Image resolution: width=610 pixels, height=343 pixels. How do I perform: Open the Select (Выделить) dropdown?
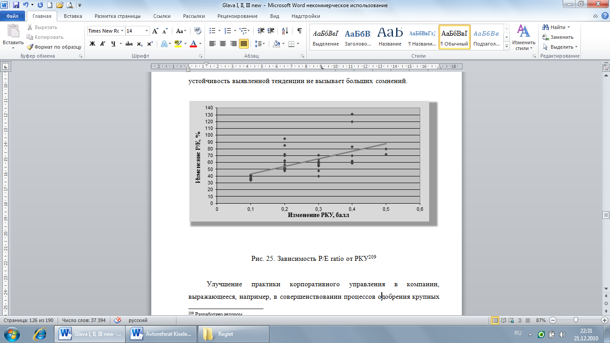coord(560,47)
